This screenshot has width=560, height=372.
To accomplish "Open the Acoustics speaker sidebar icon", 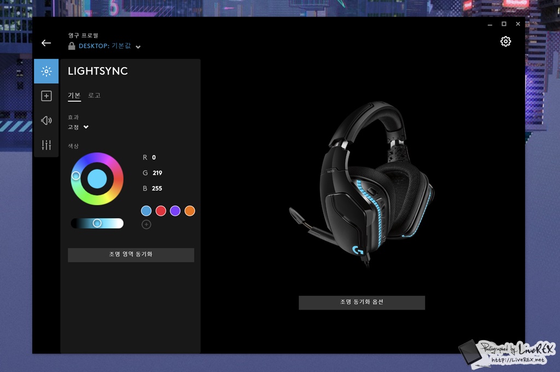I will tap(46, 120).
